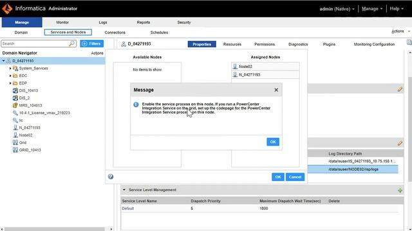Click the lic license icon
Image resolution: width=412 pixels, height=231 pixels.
[x=15, y=120]
